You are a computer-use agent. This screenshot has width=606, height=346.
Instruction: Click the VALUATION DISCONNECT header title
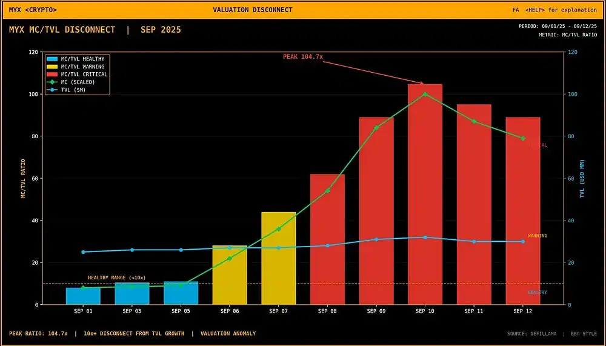(252, 10)
